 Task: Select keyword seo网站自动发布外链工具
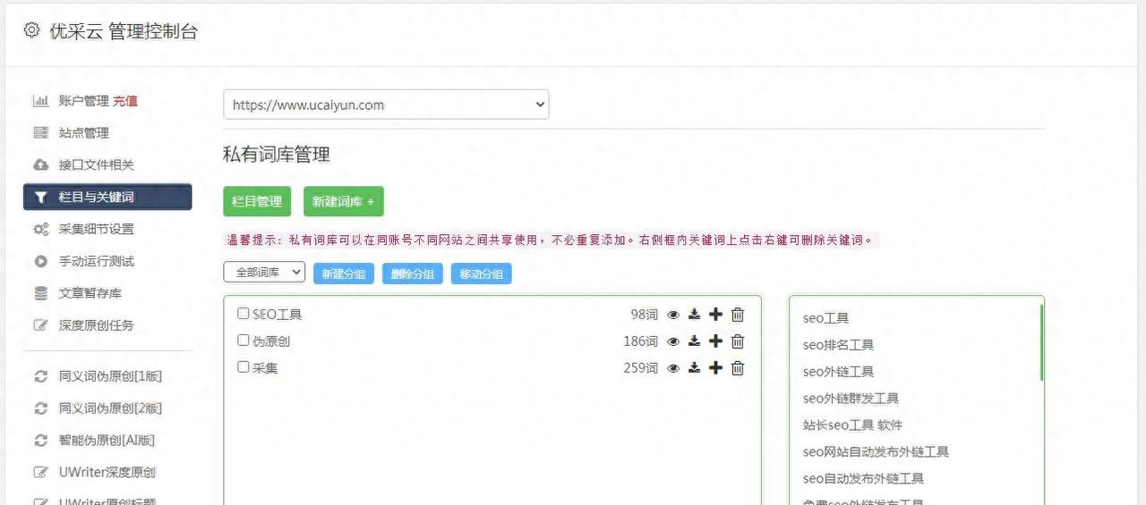(x=877, y=452)
